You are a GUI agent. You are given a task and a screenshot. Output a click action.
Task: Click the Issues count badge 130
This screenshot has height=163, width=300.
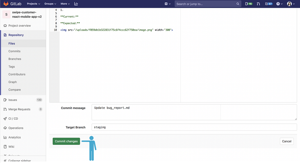pos(39,100)
